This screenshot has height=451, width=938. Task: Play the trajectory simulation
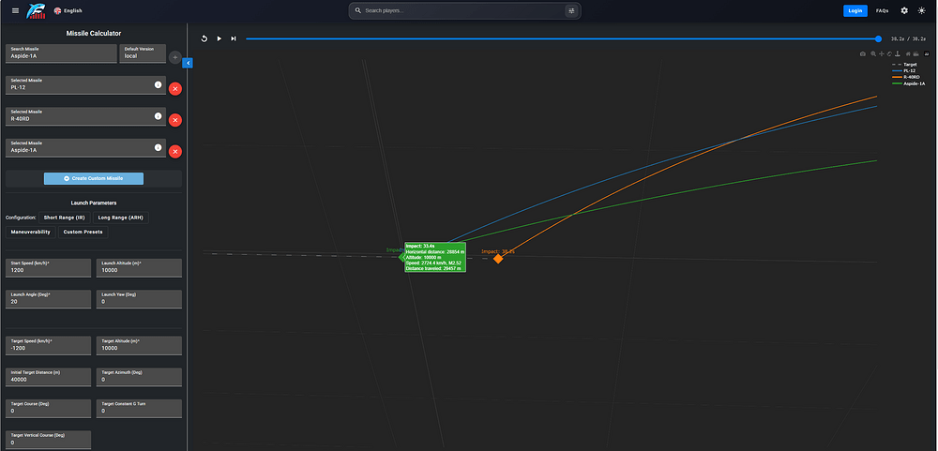pyautogui.click(x=219, y=38)
